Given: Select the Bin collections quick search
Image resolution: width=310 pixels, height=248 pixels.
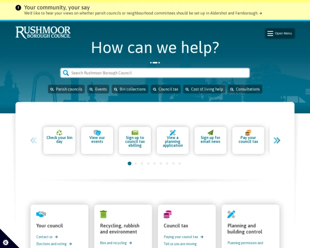Looking at the screenshot, I should 130,89.
